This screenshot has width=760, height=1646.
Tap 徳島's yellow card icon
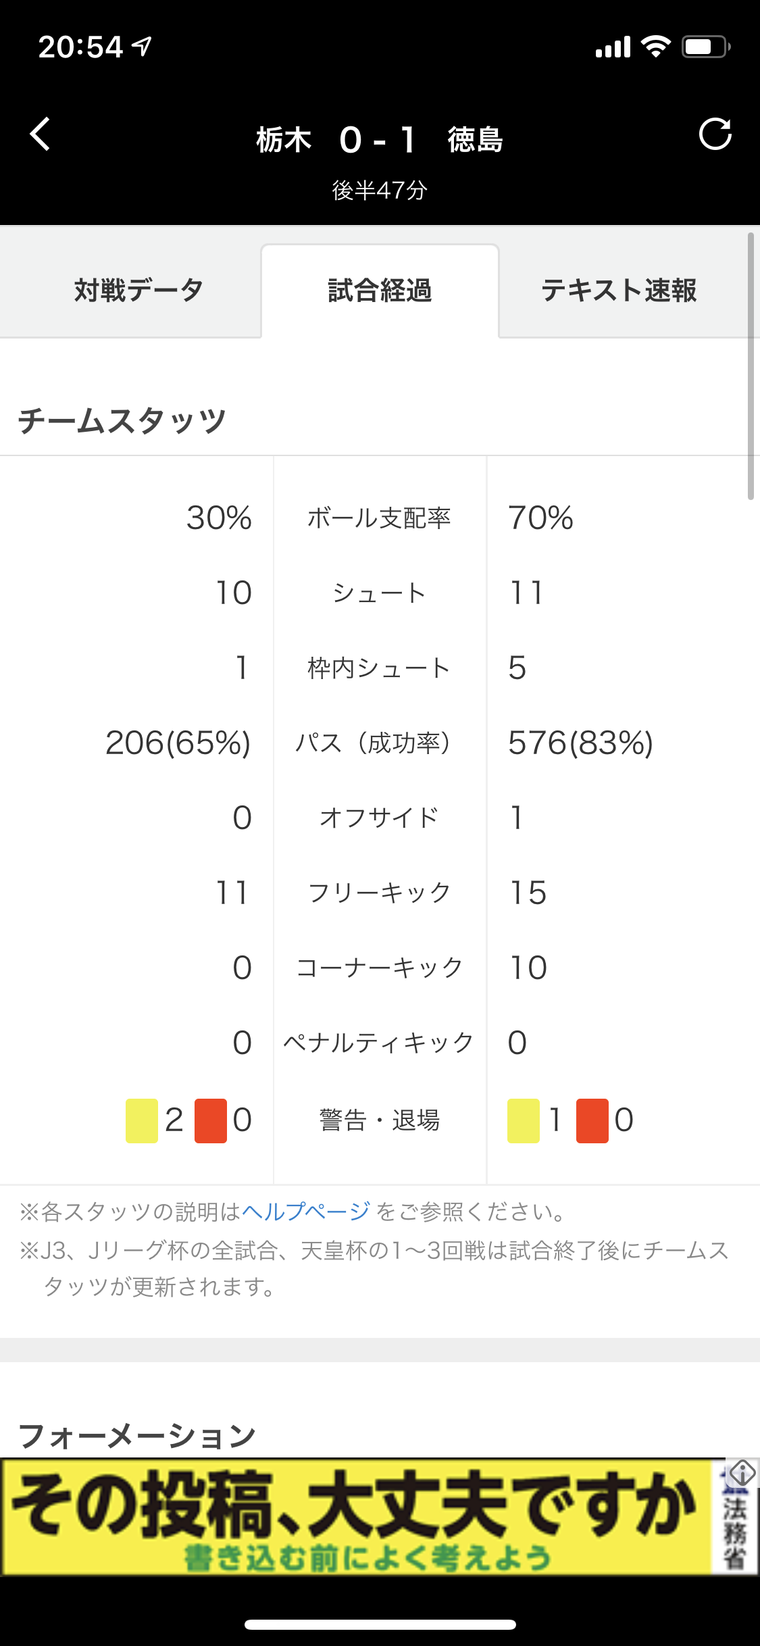(x=524, y=1120)
